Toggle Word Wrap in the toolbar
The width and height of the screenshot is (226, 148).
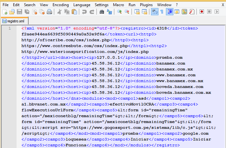click(x=155, y=12)
